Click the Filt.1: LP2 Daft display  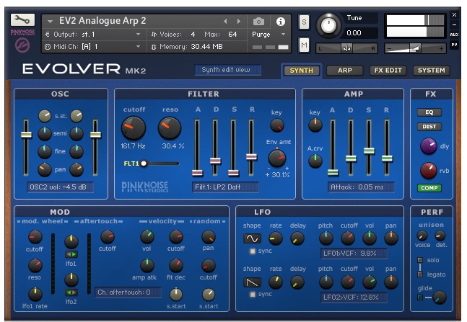[225, 187]
